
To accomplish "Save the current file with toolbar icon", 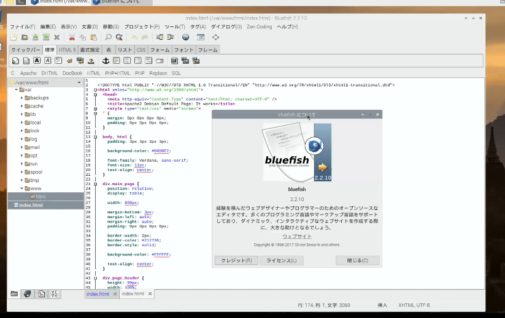I will point(36,37).
